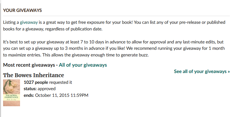The width and height of the screenshot is (251, 117).
Task: Click the green 'giveaway' link in the intro
Action: coord(29,22)
